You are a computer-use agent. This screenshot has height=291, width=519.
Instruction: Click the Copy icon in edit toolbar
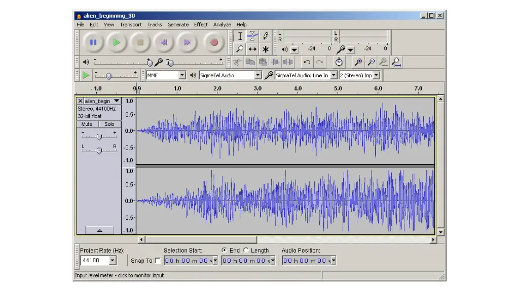pyautogui.click(x=250, y=62)
